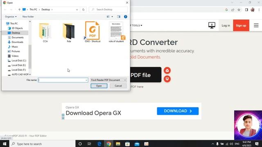Click Log in on the webpage
The image size is (262, 147).
coord(226,25)
